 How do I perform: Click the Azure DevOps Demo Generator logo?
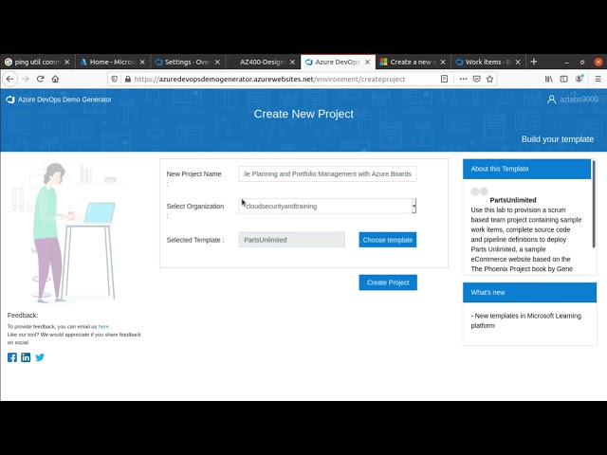click(x=10, y=100)
